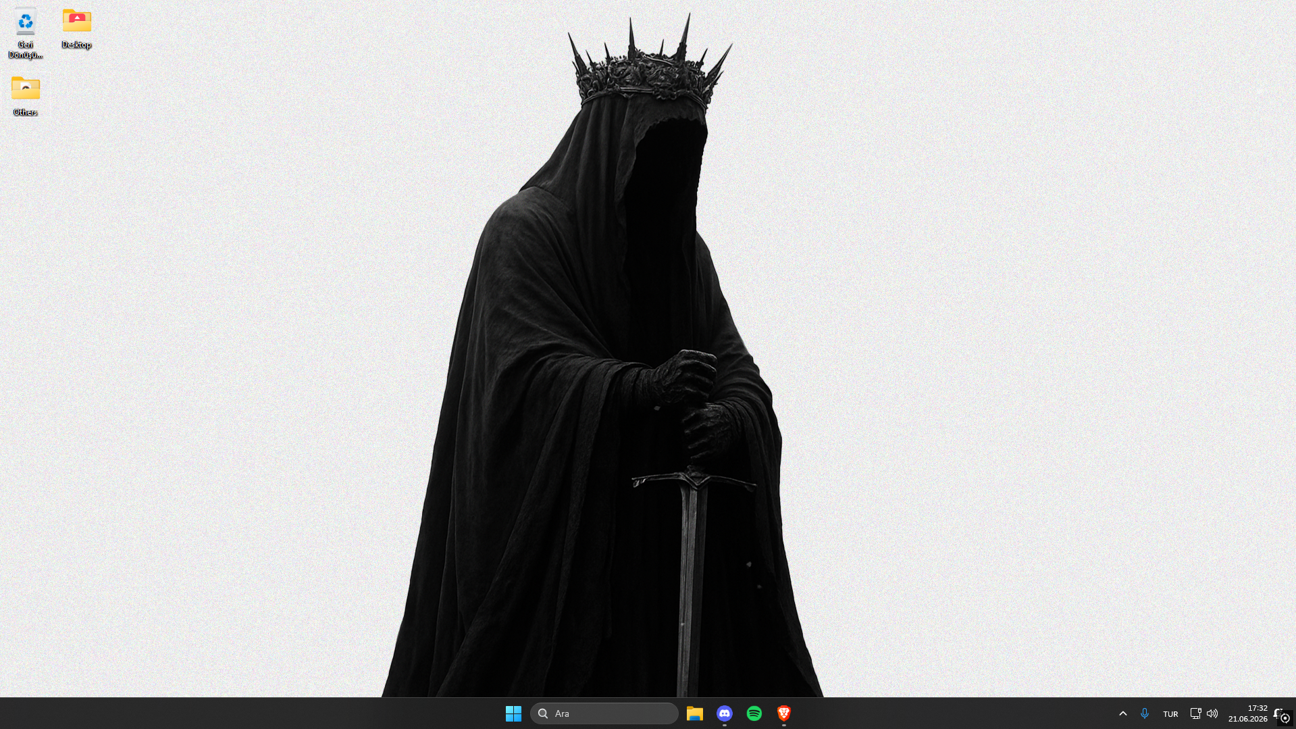Viewport: 1296px width, 729px height.
Task: Switch to Discord in the taskbar
Action: [x=725, y=713]
